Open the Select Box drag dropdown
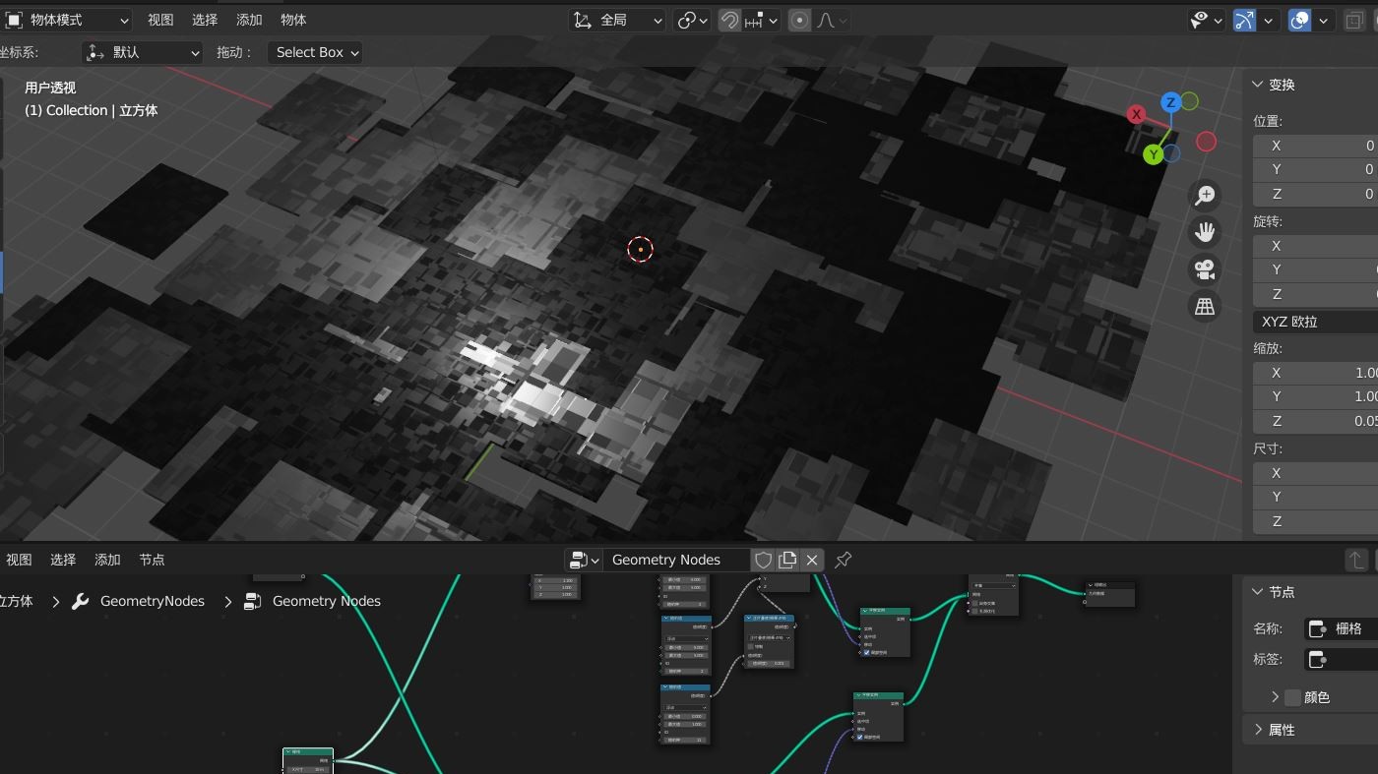1378x774 pixels. tap(316, 52)
